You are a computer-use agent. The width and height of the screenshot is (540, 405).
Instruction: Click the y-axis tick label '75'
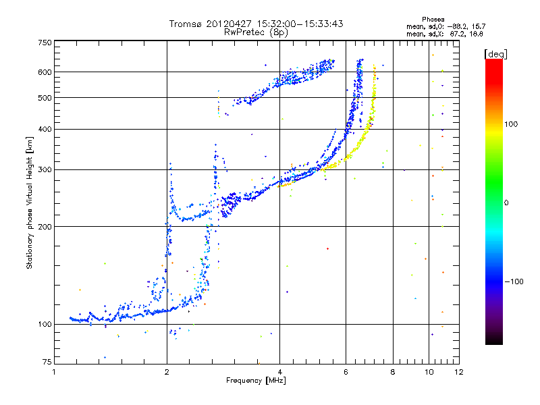[x=47, y=362]
